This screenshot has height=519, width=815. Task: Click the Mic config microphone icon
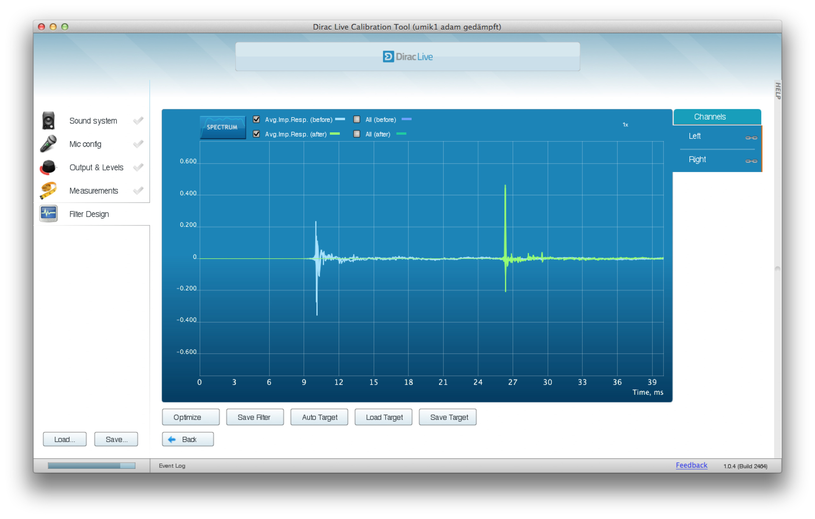48,143
